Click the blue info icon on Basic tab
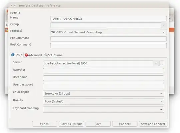This screenshot has height=133, width=180. (13, 55)
